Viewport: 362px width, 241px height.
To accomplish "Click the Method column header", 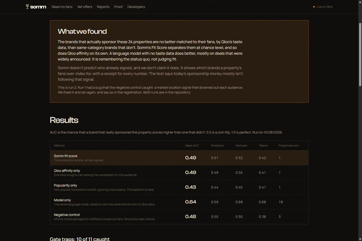I will click(59, 145).
